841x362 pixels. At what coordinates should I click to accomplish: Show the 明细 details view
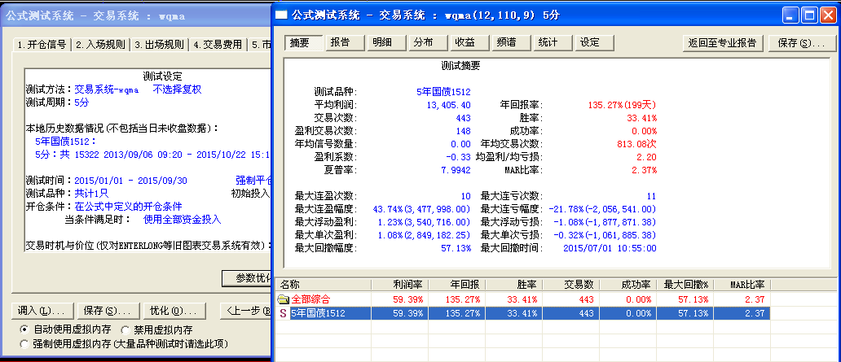[381, 42]
